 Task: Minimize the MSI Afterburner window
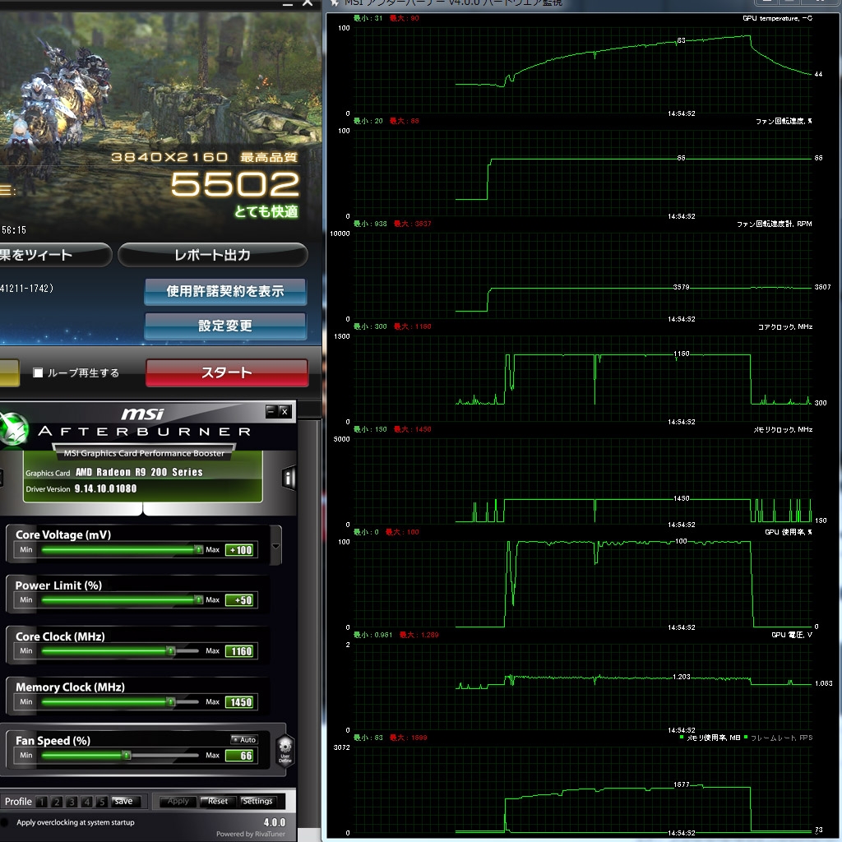271,411
